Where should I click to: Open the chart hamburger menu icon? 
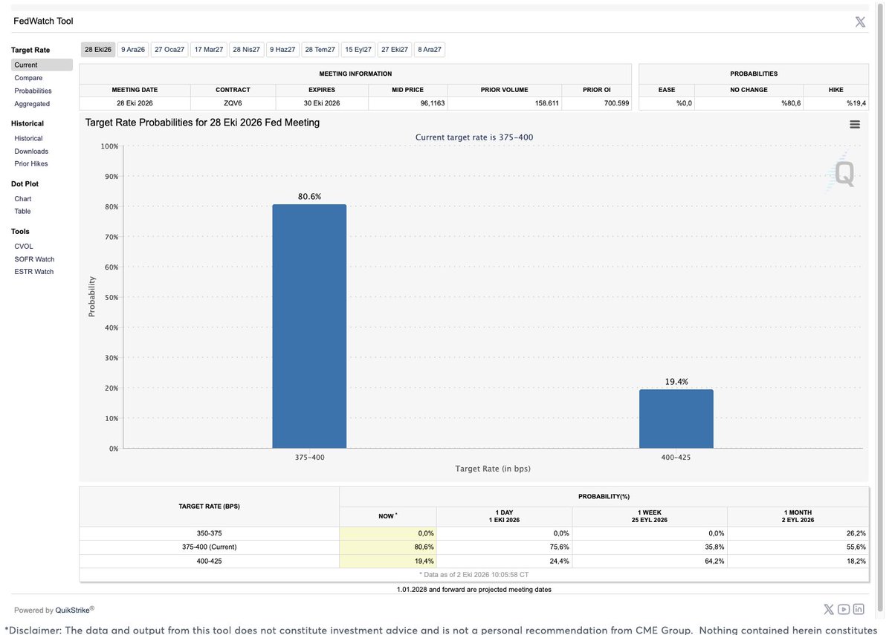[x=855, y=124]
